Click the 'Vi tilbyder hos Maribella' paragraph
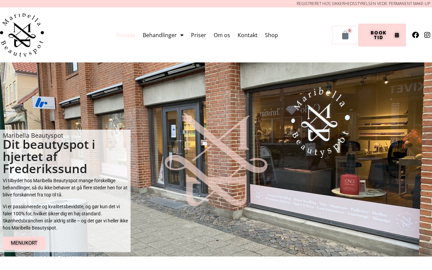Screen dimensions: 432x270 (x=65, y=188)
